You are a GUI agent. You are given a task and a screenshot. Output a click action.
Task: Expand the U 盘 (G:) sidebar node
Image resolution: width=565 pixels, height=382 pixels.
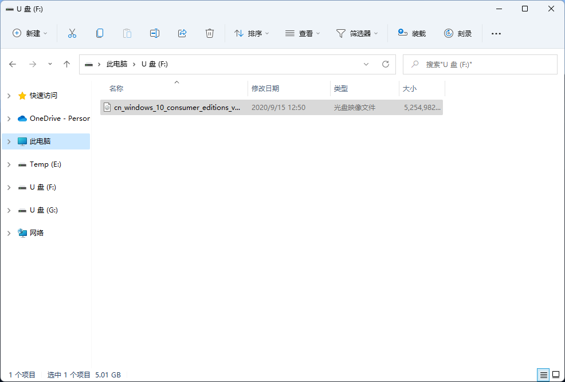tap(9, 210)
